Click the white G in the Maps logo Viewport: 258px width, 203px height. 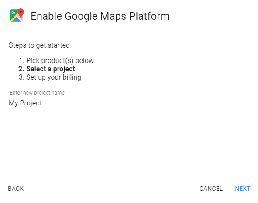13,12
